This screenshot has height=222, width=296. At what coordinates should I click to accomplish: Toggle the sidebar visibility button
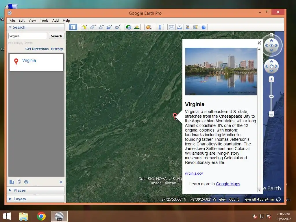(x=73, y=27)
